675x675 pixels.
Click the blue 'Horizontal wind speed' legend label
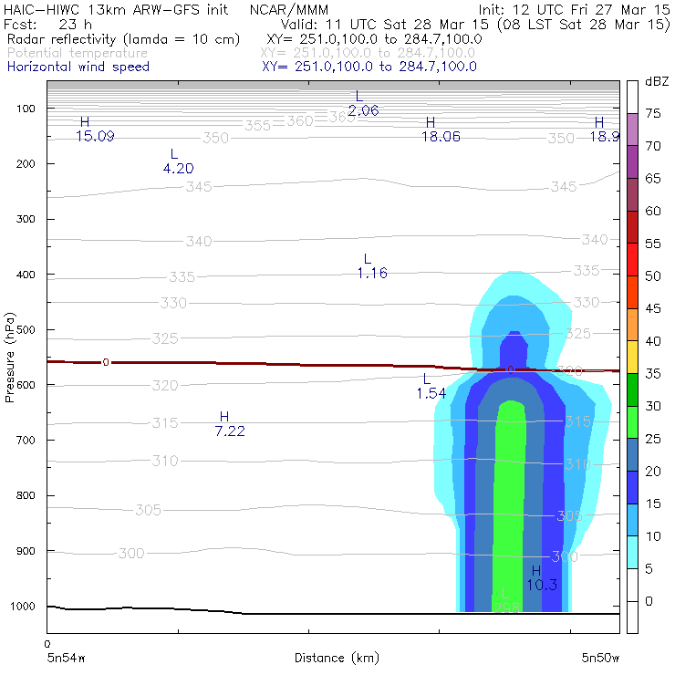[x=78, y=67]
